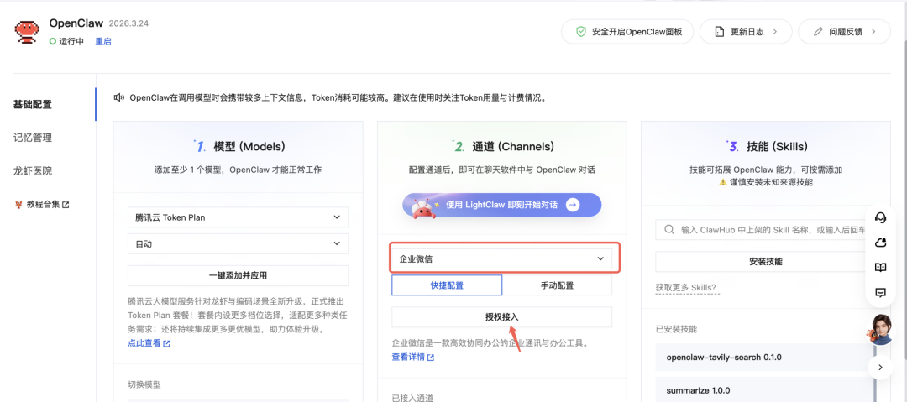Open 龙虾医院 sidebar item
The width and height of the screenshot is (907, 402).
(x=33, y=171)
